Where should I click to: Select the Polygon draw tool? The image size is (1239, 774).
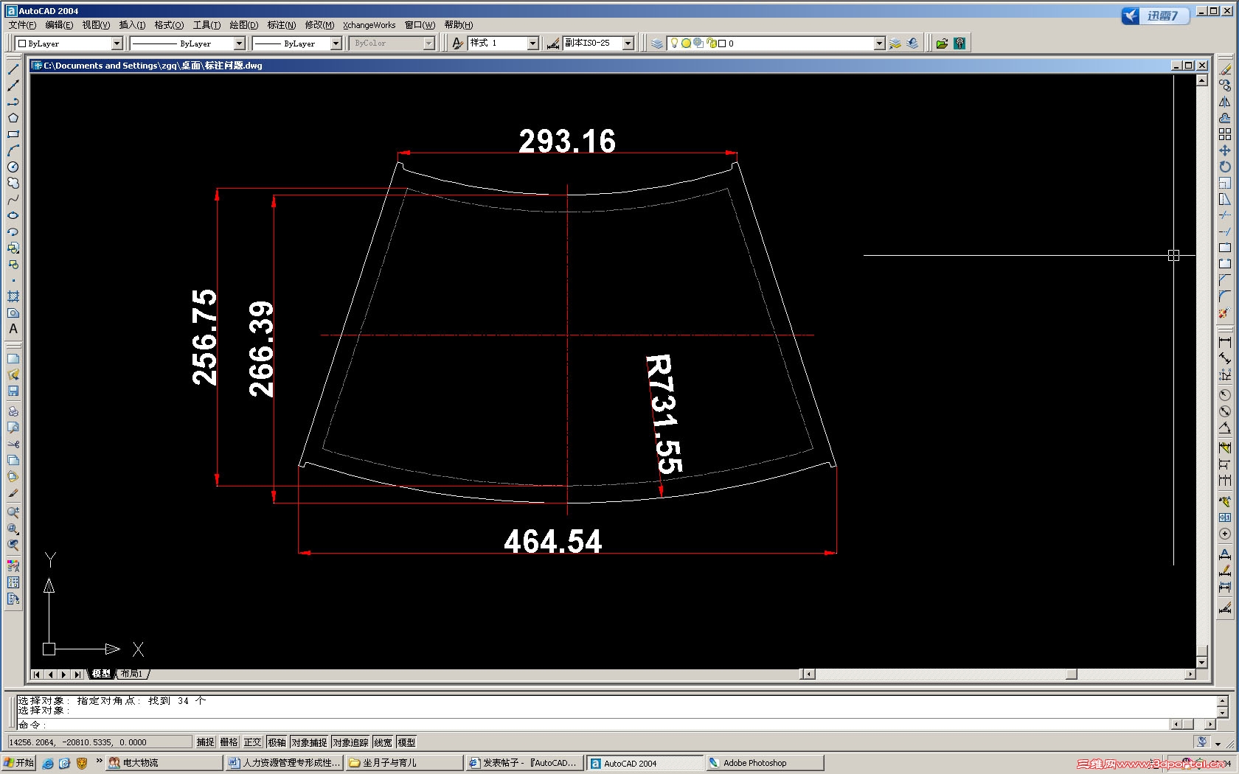13,118
